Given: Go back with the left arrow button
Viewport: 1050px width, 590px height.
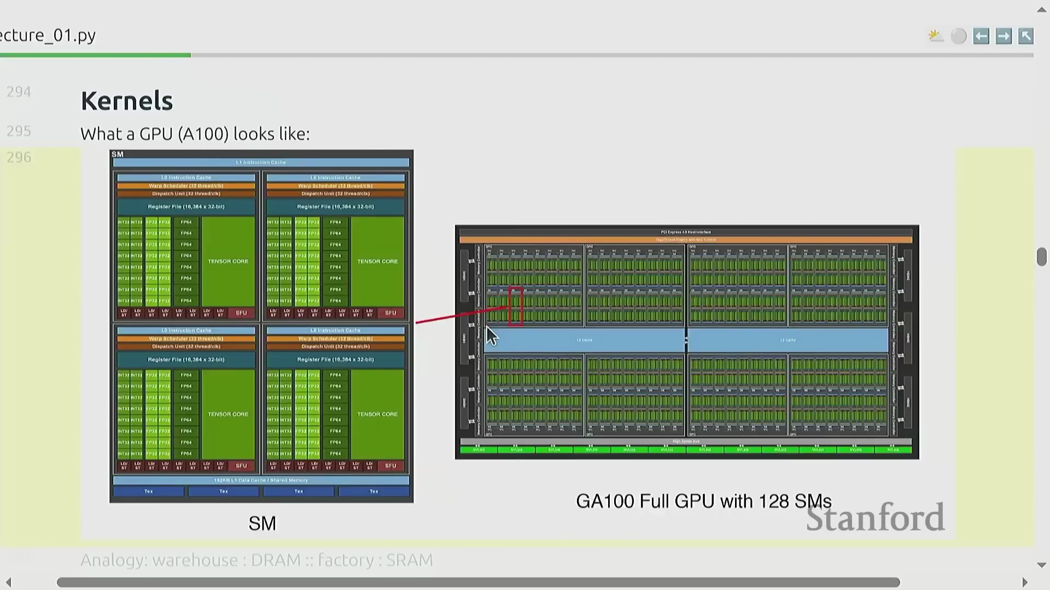Looking at the screenshot, I should [981, 36].
